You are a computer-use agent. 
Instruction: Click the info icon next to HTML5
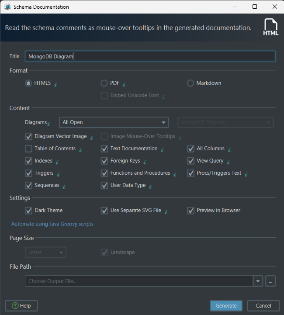coord(55,85)
